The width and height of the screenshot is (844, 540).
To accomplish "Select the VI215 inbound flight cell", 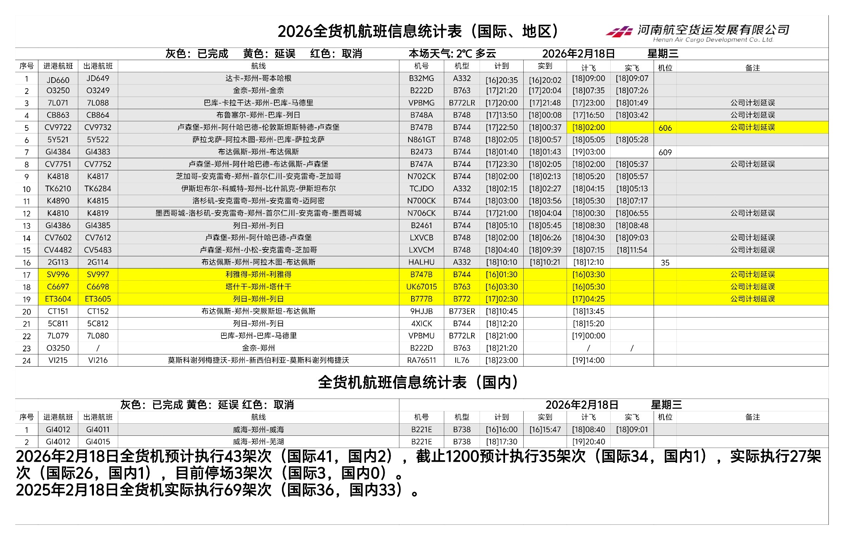I will tap(58, 361).
